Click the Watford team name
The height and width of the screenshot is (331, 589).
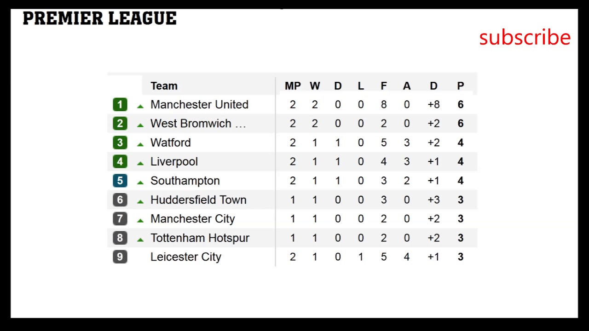(x=170, y=143)
